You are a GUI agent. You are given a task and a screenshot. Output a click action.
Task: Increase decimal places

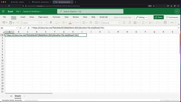click(124, 23)
